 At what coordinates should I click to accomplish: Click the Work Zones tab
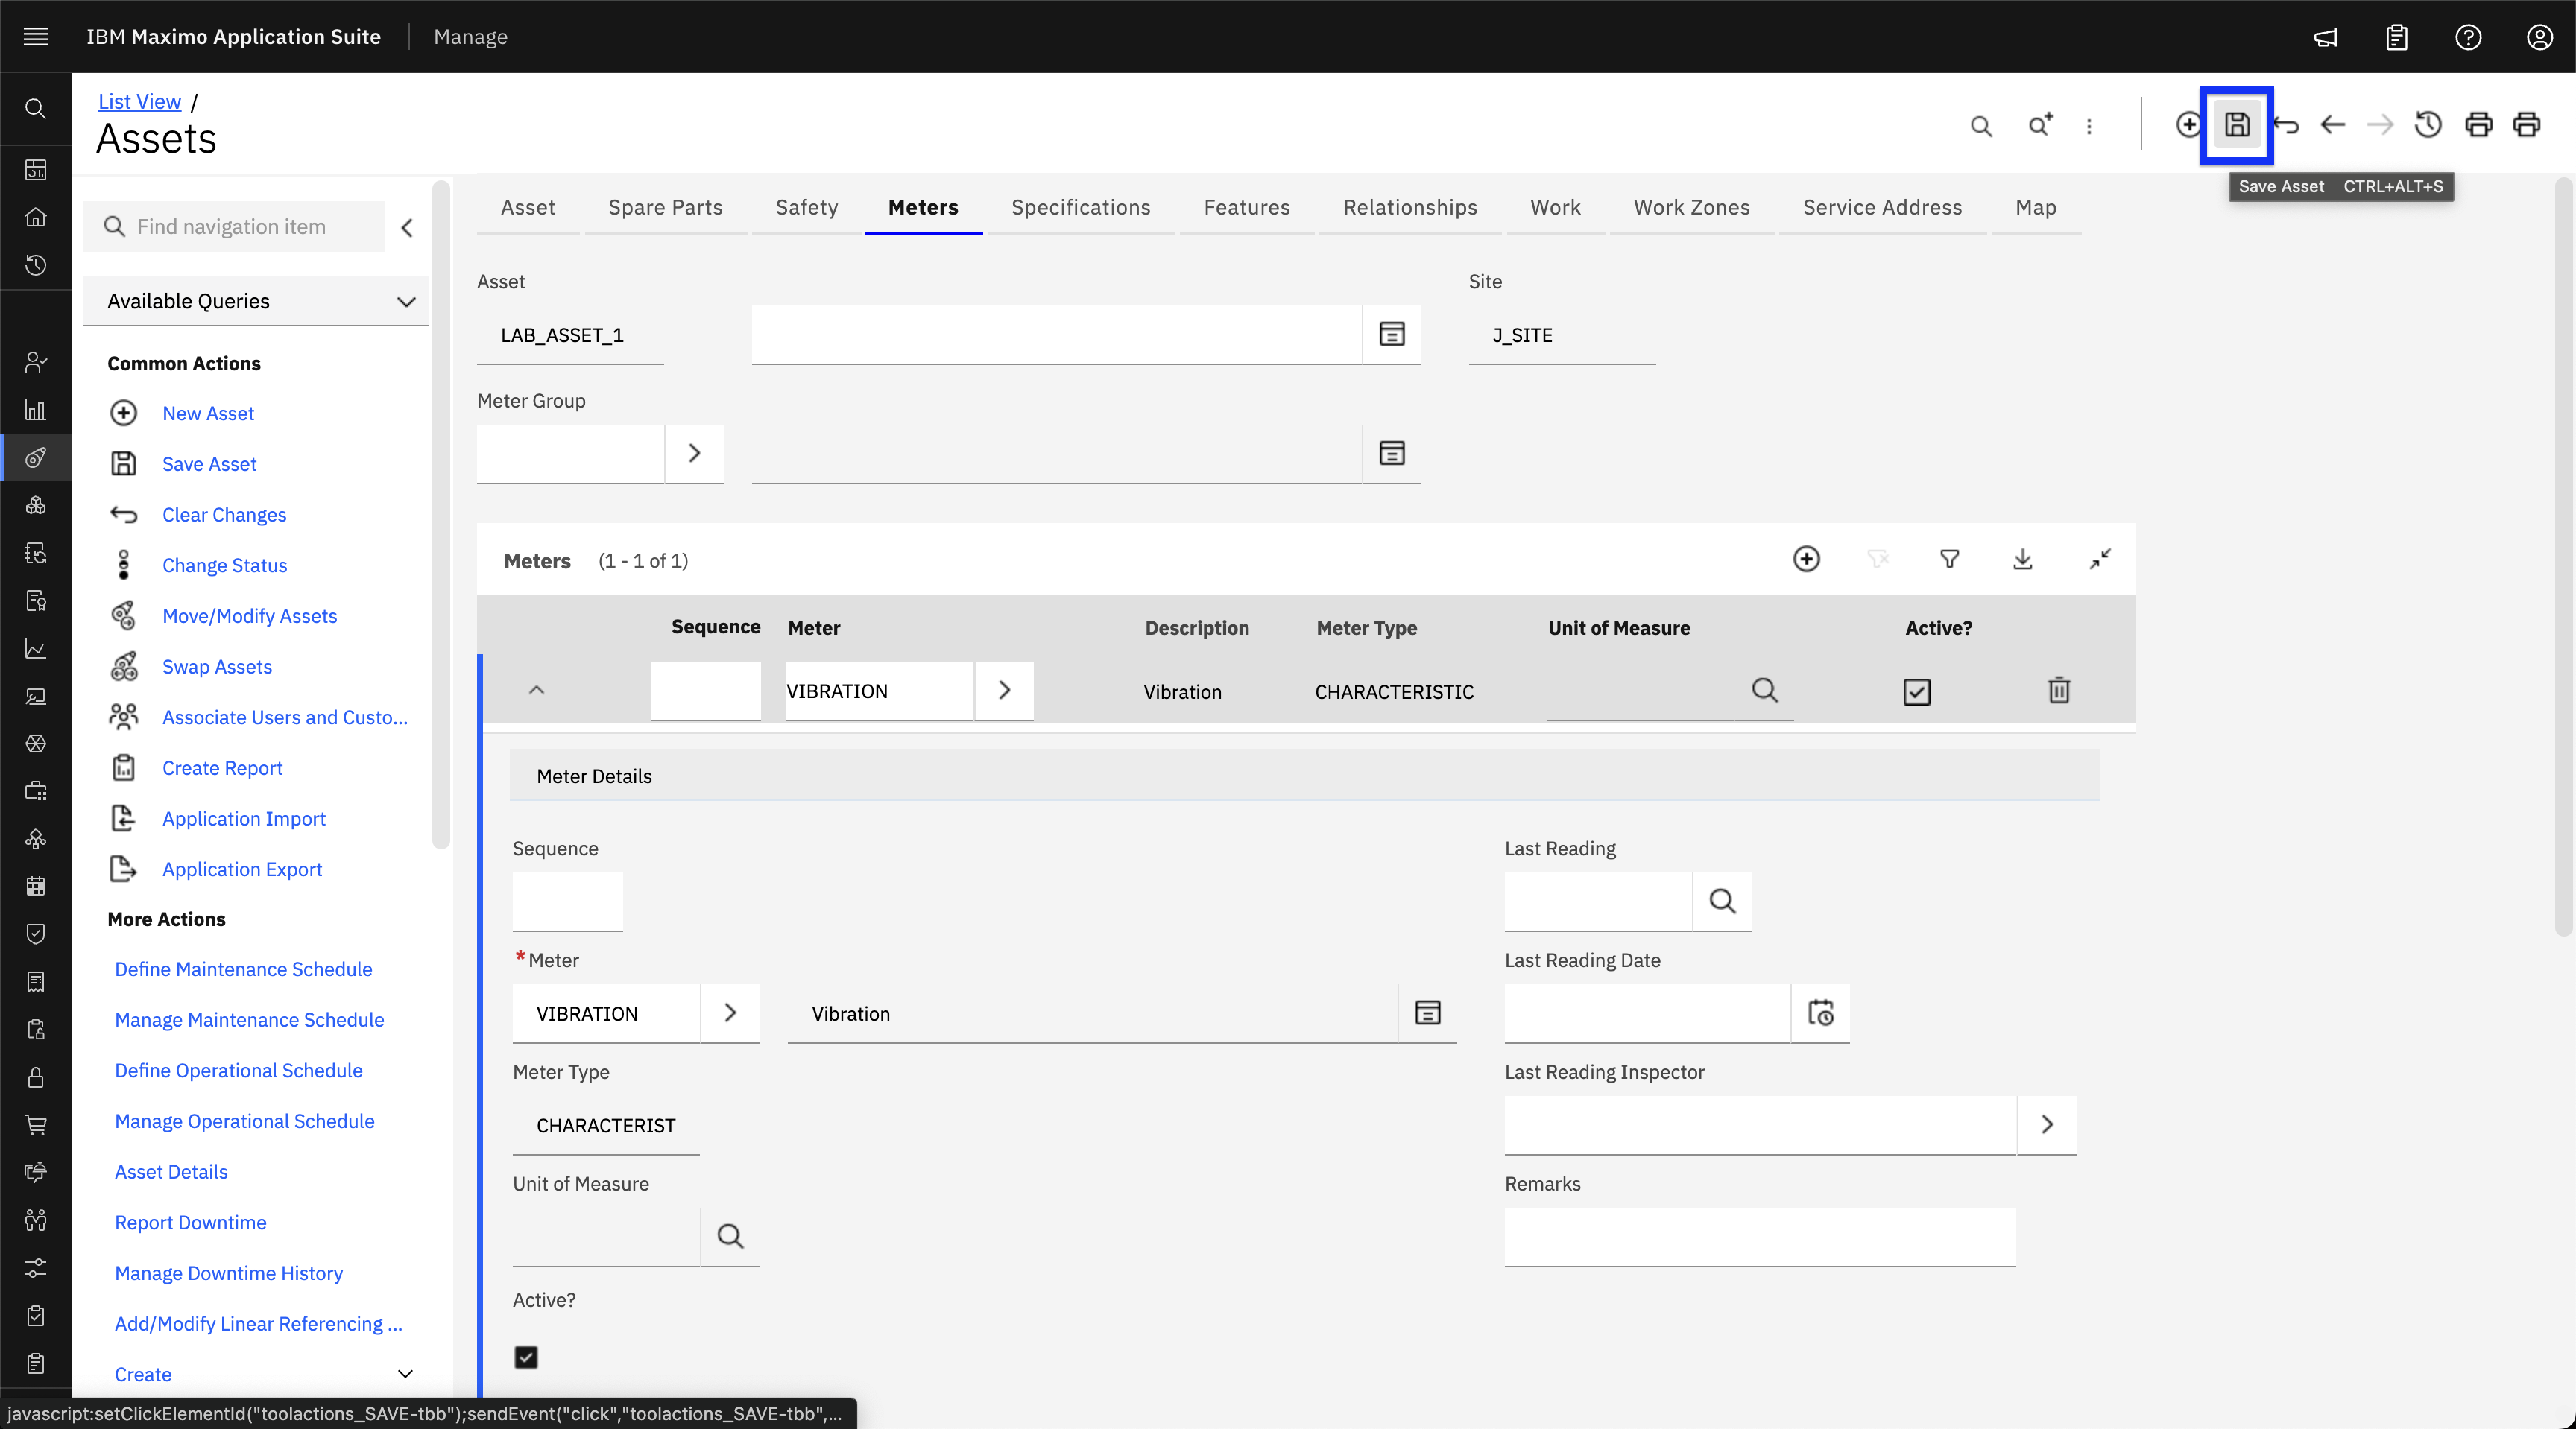[x=1691, y=207]
